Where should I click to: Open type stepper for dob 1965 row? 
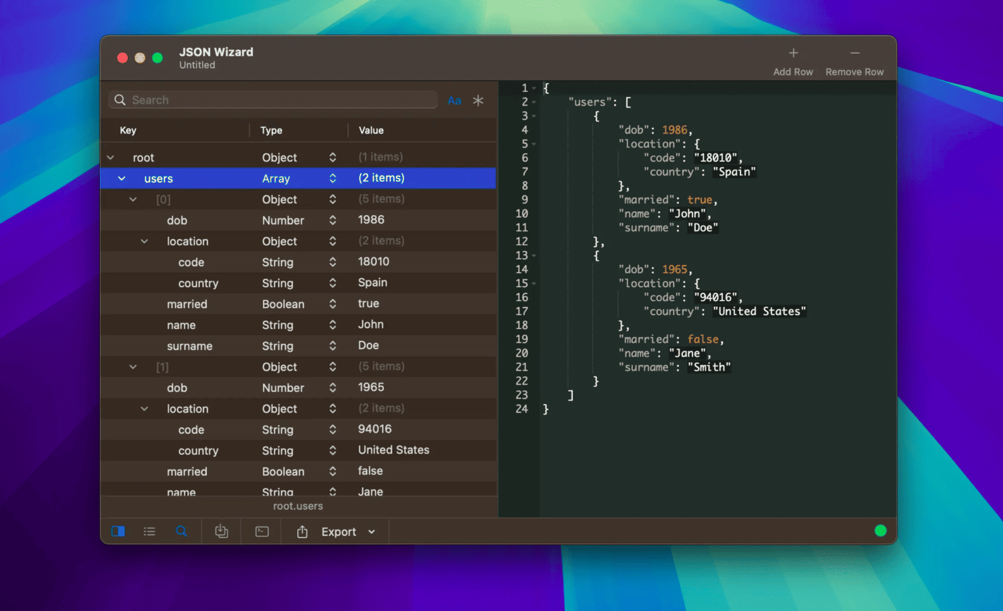pos(333,387)
